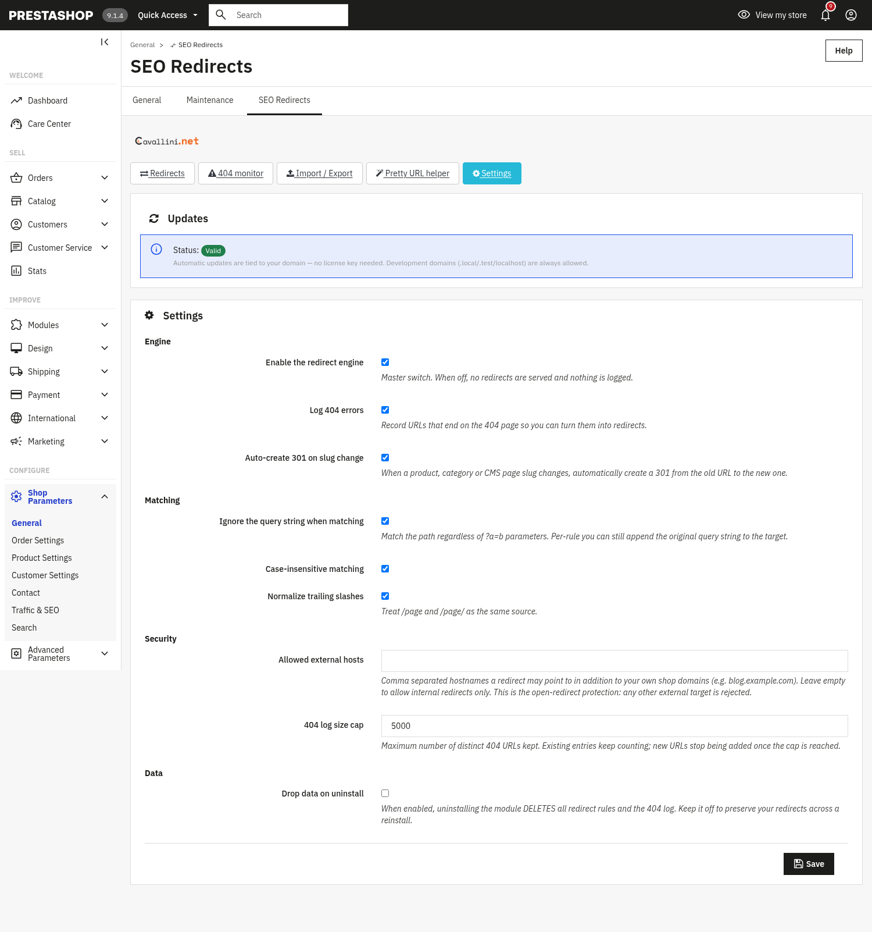This screenshot has height=932, width=872.
Task: Switch to the Maintenance tab
Action: (x=210, y=100)
